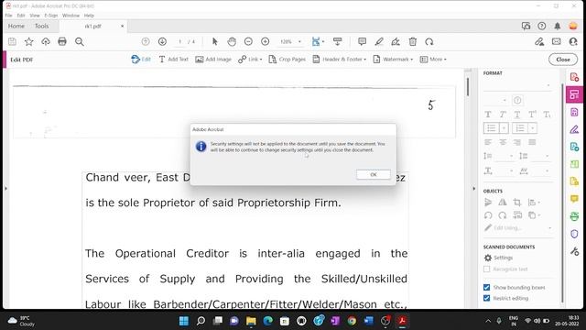
Task: Open the more tools wrench icon
Action: click(x=574, y=251)
